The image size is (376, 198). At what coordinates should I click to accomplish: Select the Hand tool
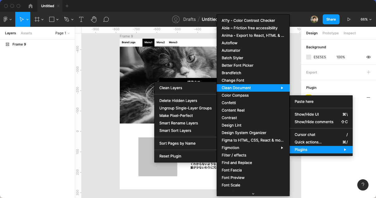coord(94,19)
